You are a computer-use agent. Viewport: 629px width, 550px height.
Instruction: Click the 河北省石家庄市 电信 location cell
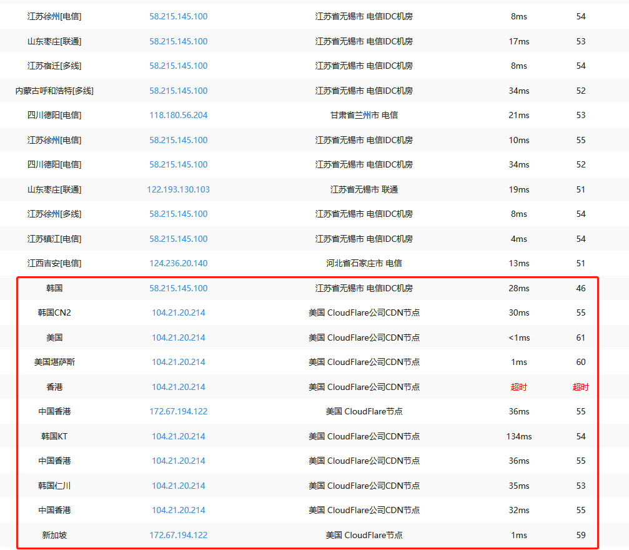364,263
